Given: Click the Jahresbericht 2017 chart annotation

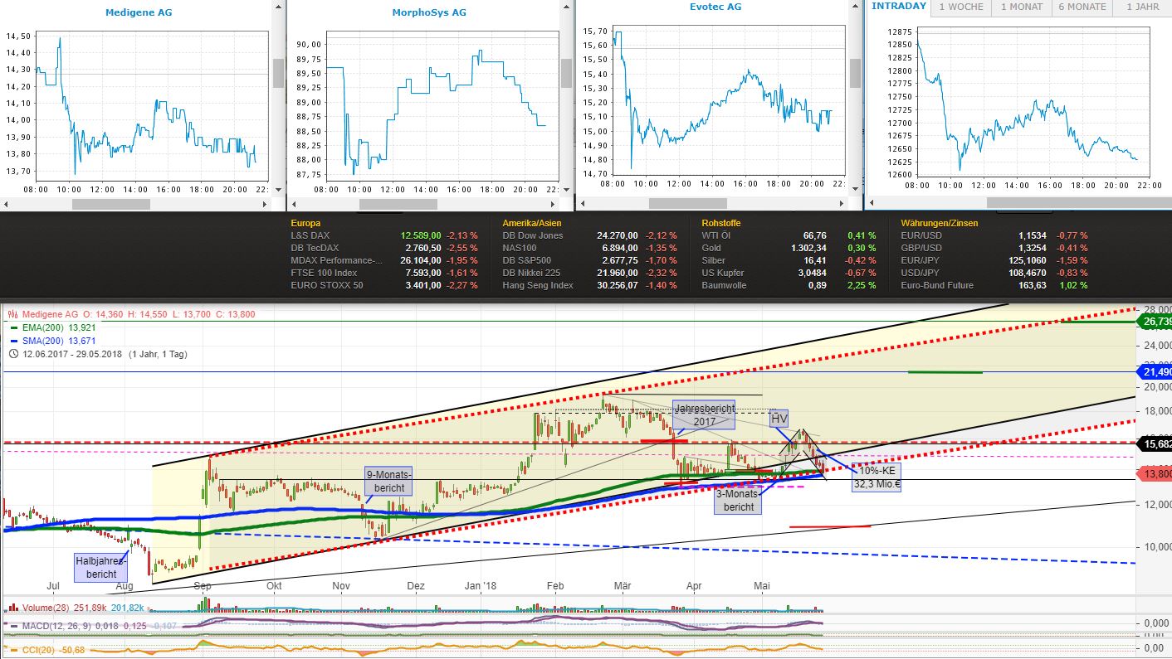Looking at the screenshot, I should [704, 414].
